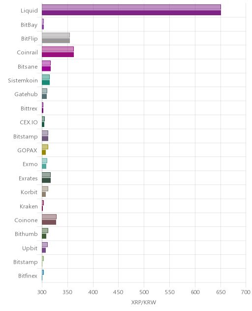Select the Exrates dark green bar
This screenshot has width=252, height=311.
pos(46,180)
